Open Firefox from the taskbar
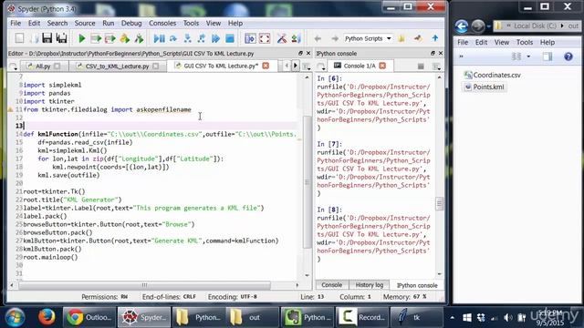Image resolution: width=584 pixels, height=328 pixels. 47,317
